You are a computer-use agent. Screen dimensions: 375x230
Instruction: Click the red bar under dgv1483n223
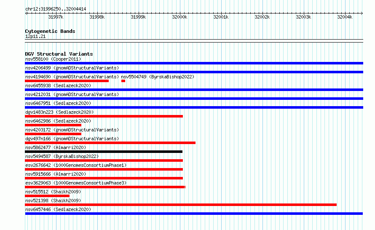104,116
